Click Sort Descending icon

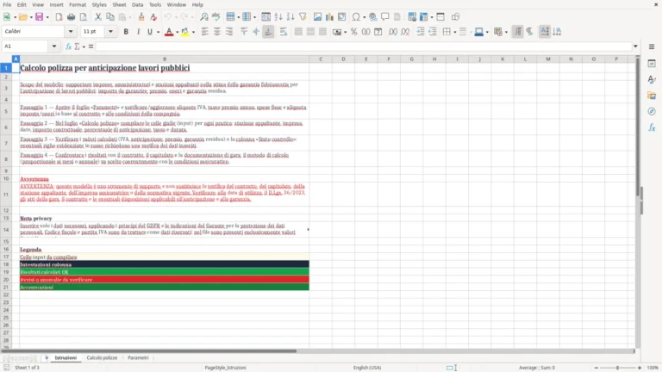(290, 17)
